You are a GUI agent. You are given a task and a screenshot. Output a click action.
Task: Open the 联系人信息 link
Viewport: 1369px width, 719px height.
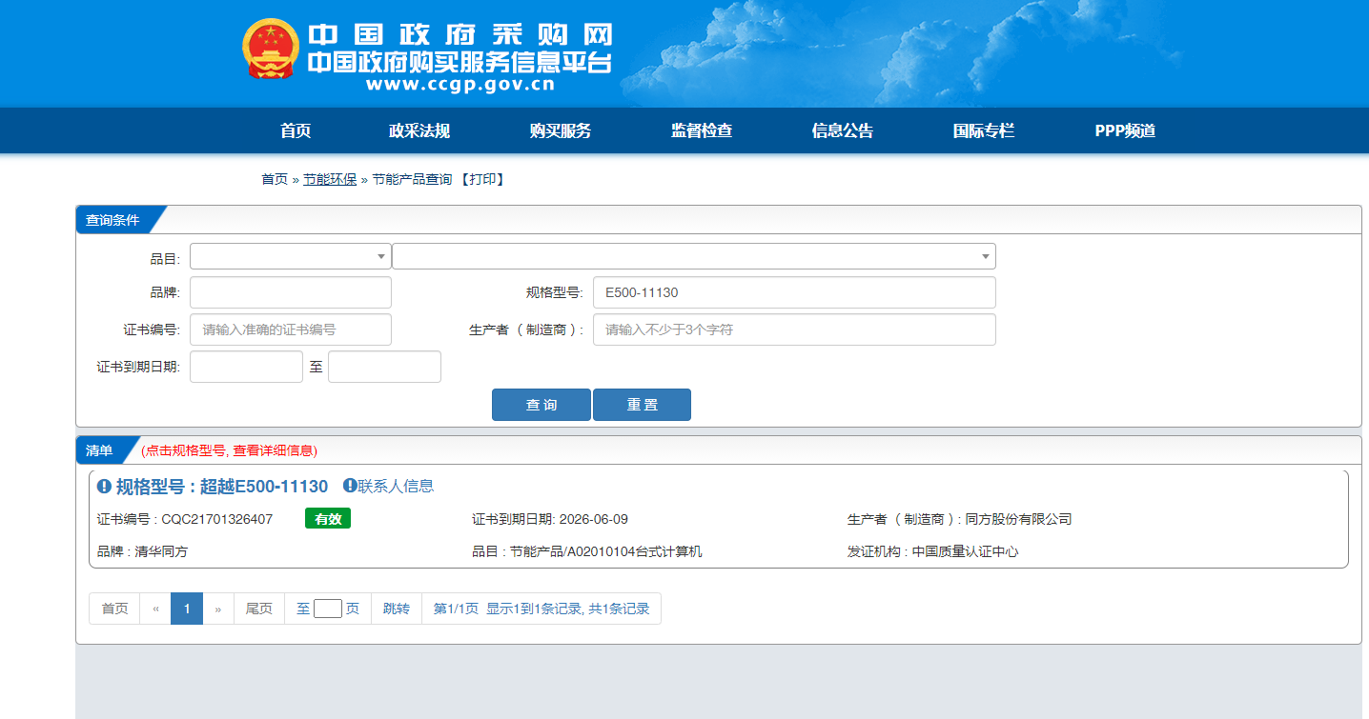point(396,486)
